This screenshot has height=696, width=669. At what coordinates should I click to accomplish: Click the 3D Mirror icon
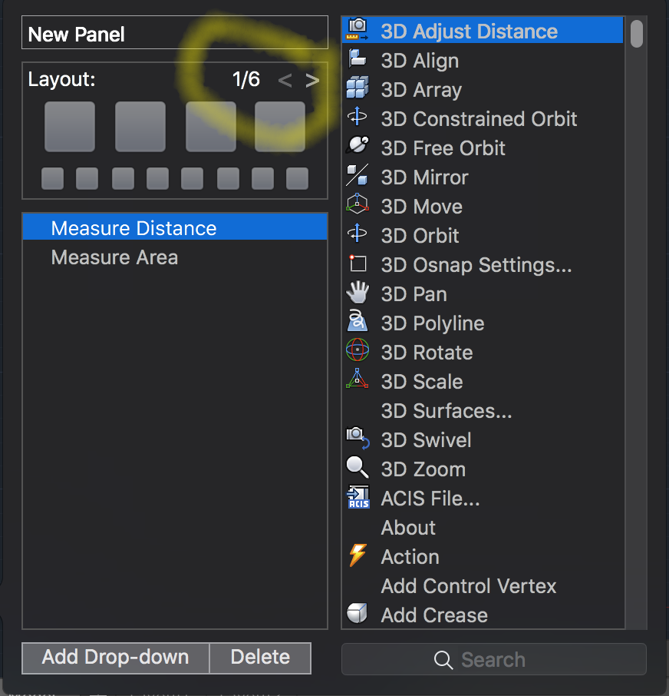358,177
